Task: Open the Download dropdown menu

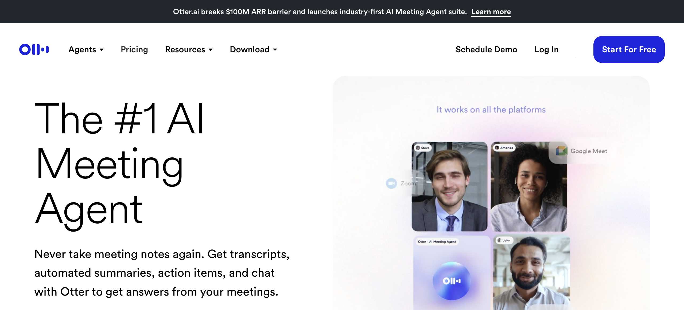Action: click(253, 49)
